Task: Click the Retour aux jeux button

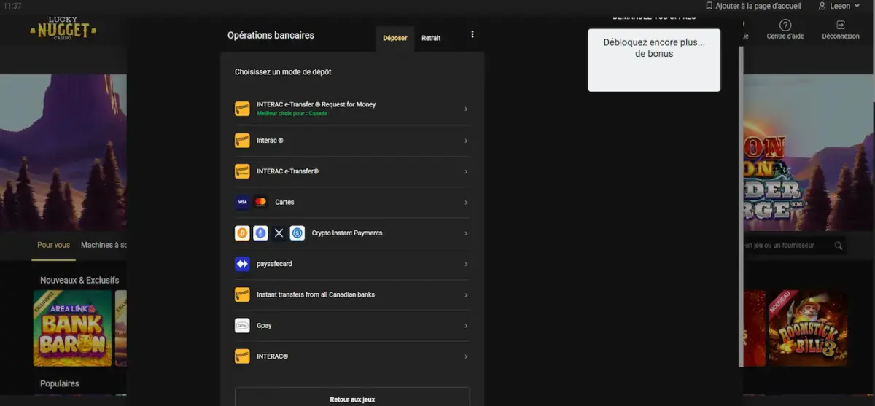Action: tap(352, 399)
